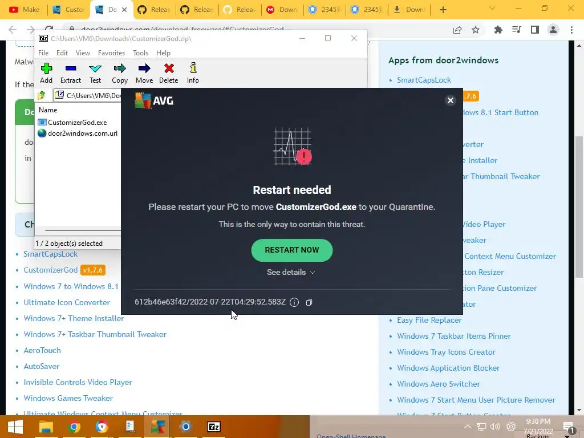Close the AVG Restart needed dialog

tap(451, 100)
